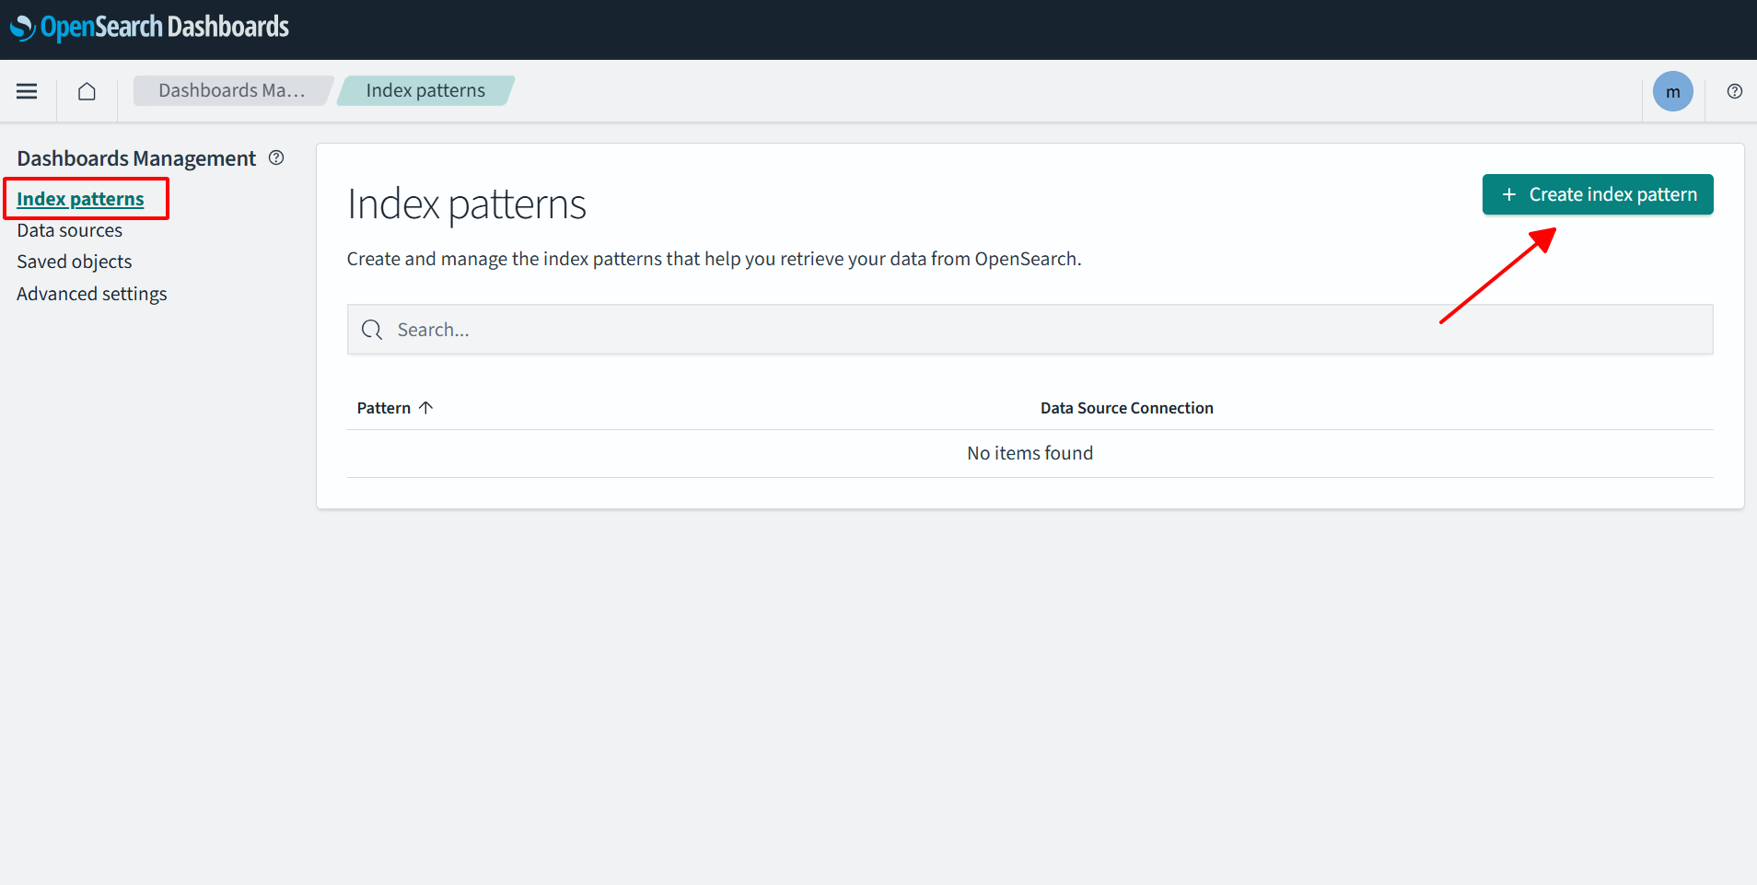Click the OpenSearch Dashboards logo
This screenshot has width=1757, height=885.
tap(150, 28)
